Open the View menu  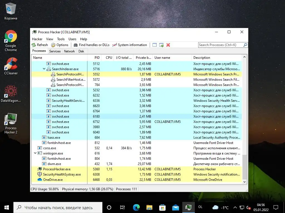tap(50, 39)
